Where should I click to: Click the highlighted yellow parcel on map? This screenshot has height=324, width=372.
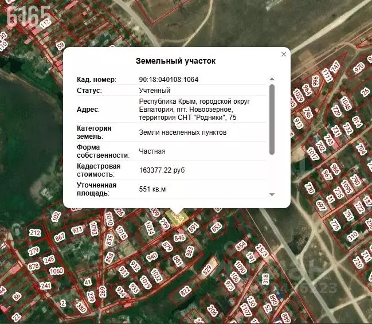(x=177, y=217)
